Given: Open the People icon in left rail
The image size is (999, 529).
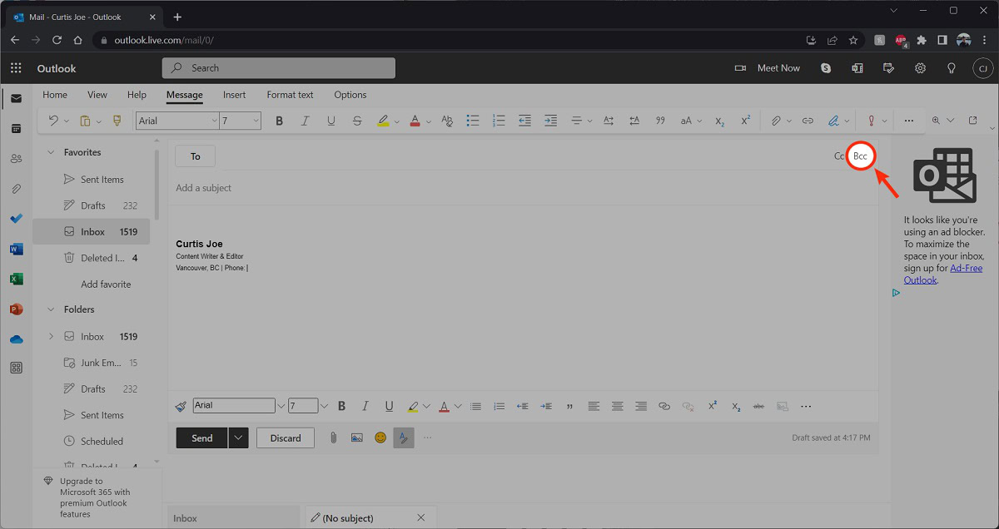Looking at the screenshot, I should (16, 159).
